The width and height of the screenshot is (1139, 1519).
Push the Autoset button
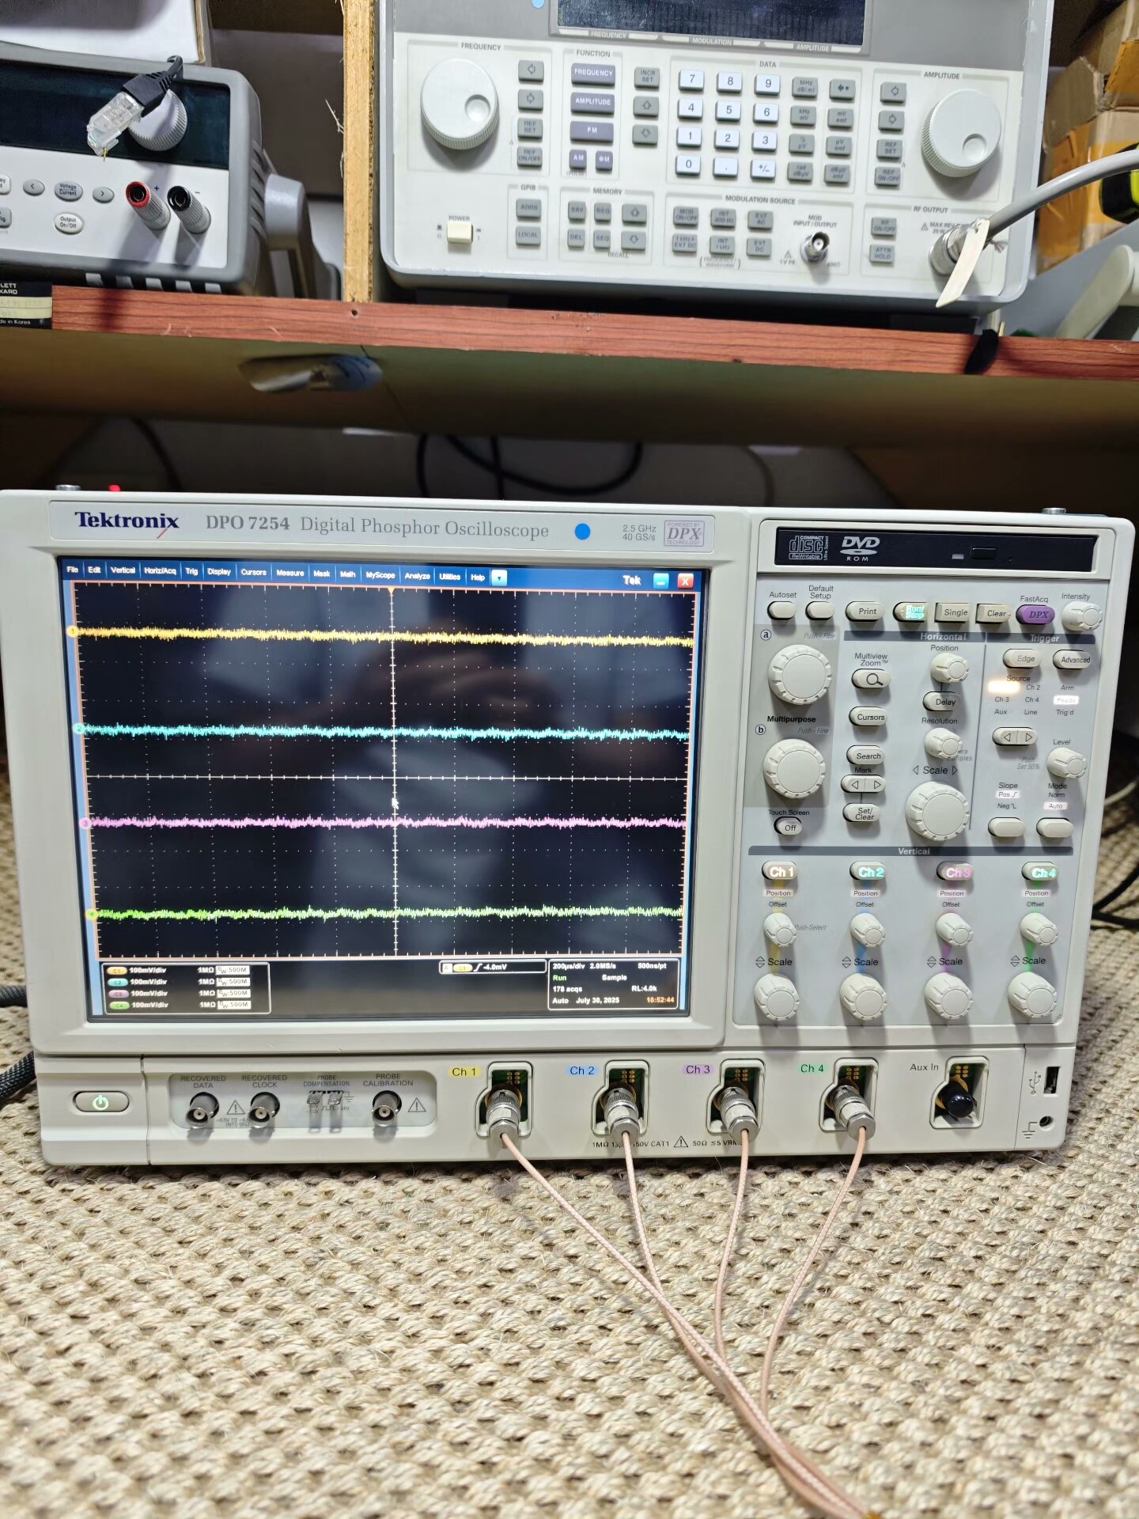[781, 610]
